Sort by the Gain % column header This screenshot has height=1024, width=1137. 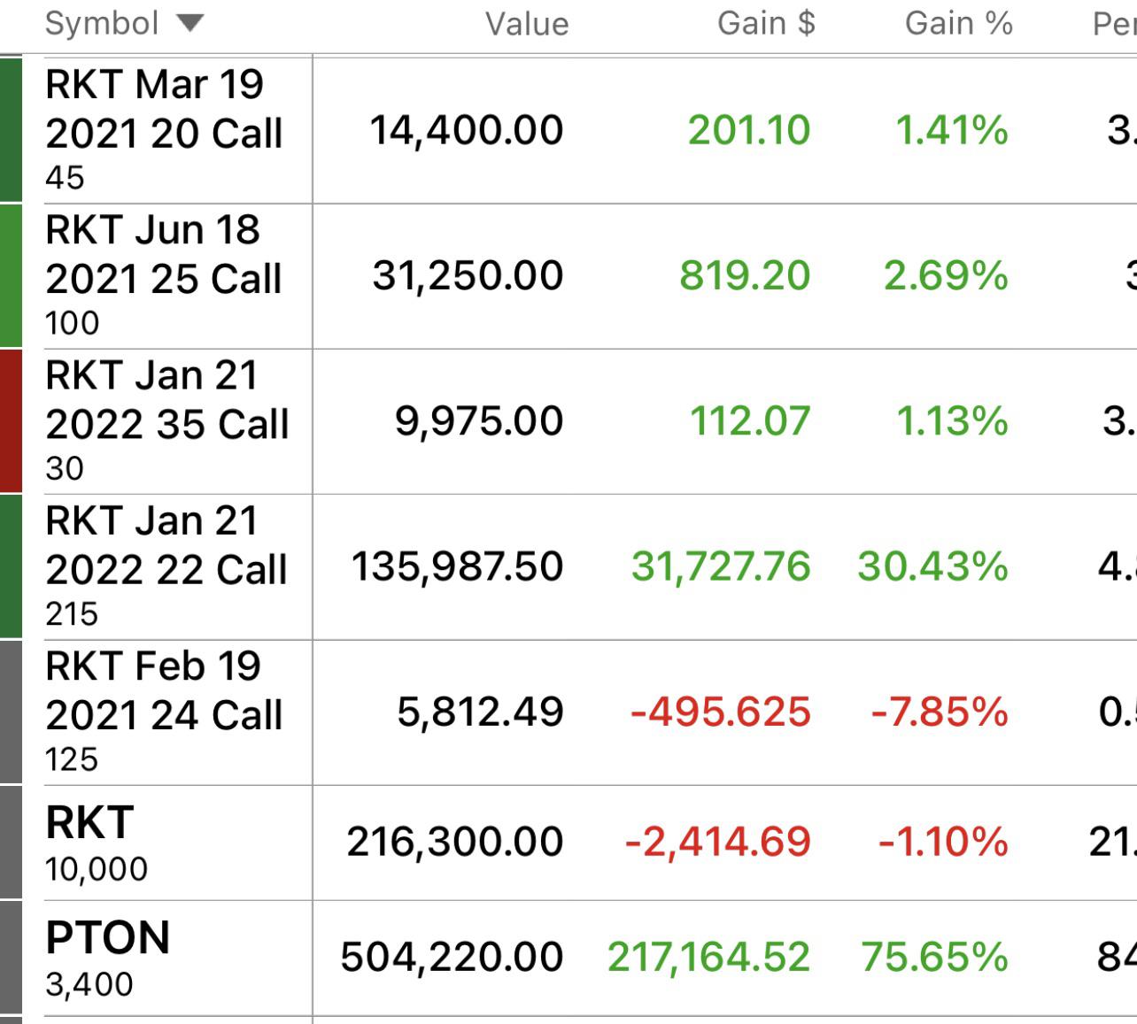pyautogui.click(x=958, y=24)
